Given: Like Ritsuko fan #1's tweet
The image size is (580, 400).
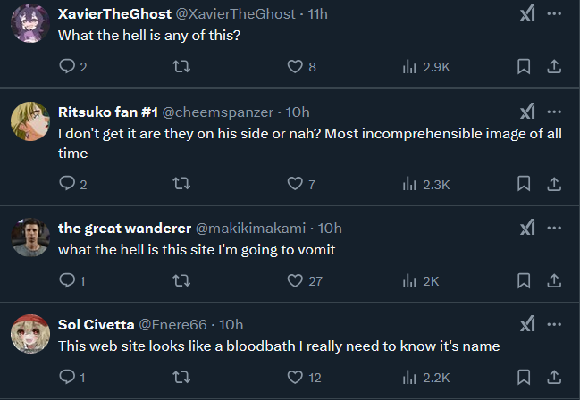Looking at the screenshot, I should pos(301,184).
